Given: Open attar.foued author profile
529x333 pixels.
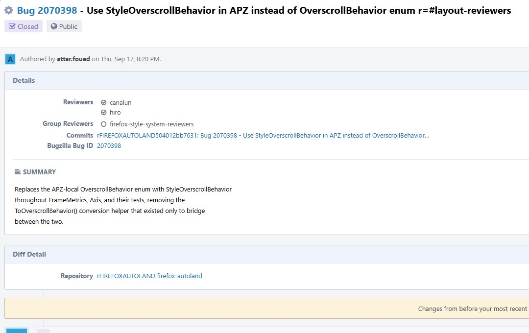Looking at the screenshot, I should click(73, 59).
